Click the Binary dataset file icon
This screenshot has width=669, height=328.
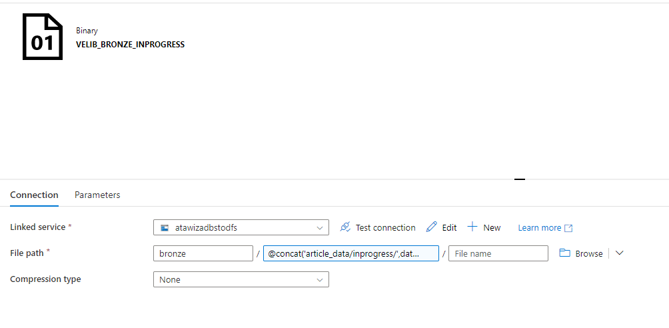point(42,37)
